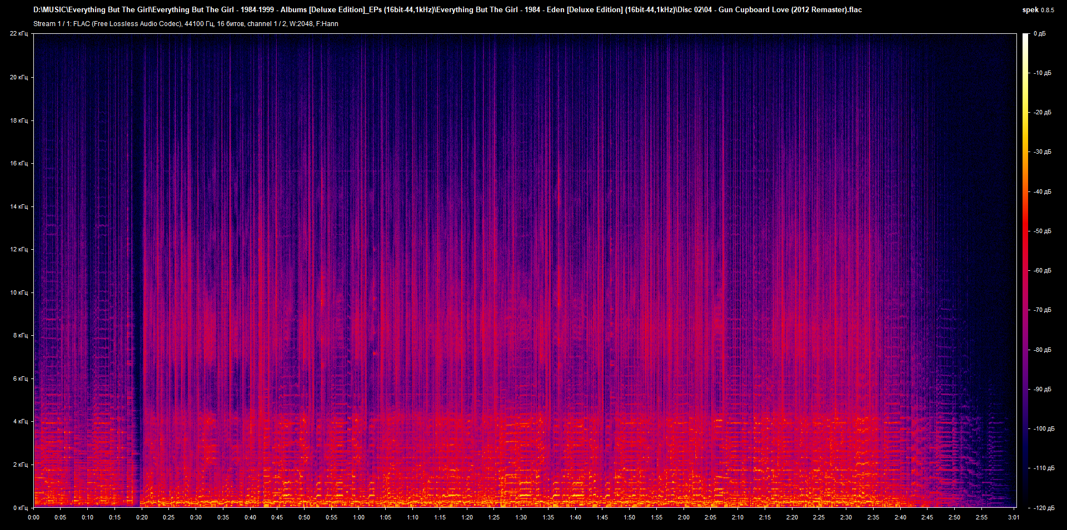The width and height of the screenshot is (1067, 530).
Task: Click the 2:50 time axis label
Action: pyautogui.click(x=955, y=518)
